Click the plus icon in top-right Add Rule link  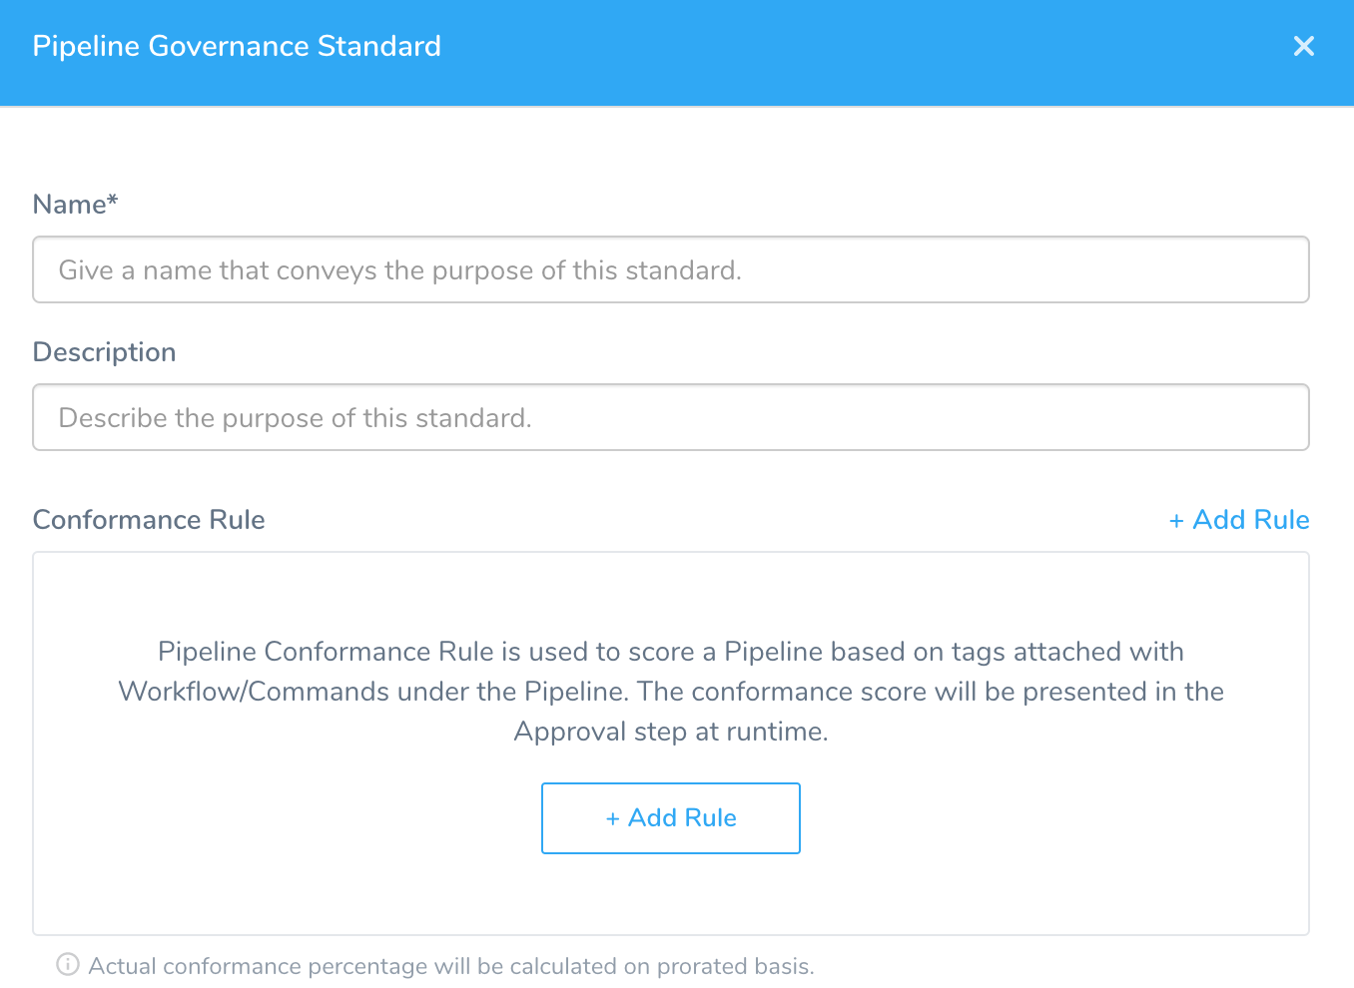coord(1176,521)
